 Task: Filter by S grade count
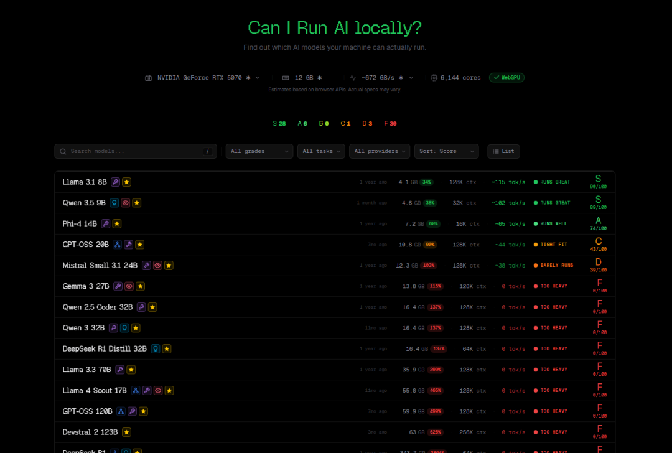[279, 123]
